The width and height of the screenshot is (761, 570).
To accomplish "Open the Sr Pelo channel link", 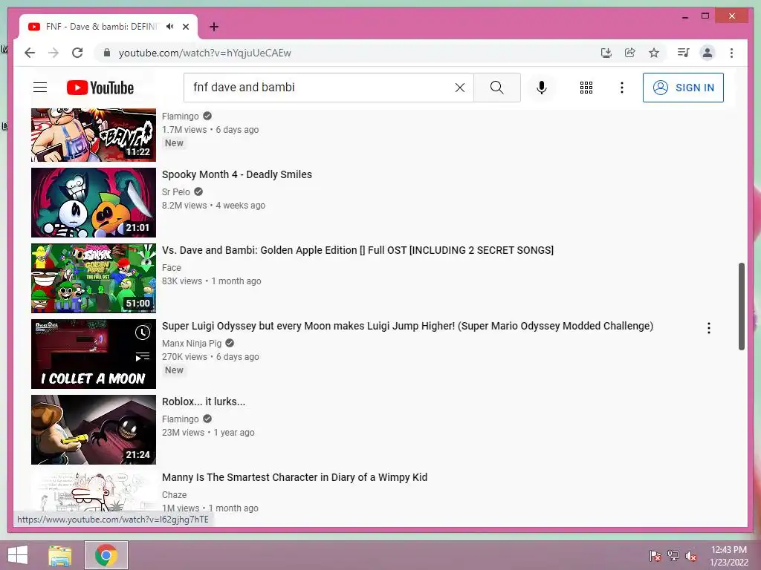I will [175, 192].
